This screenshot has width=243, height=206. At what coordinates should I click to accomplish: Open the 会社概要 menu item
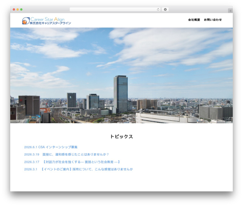(194, 20)
